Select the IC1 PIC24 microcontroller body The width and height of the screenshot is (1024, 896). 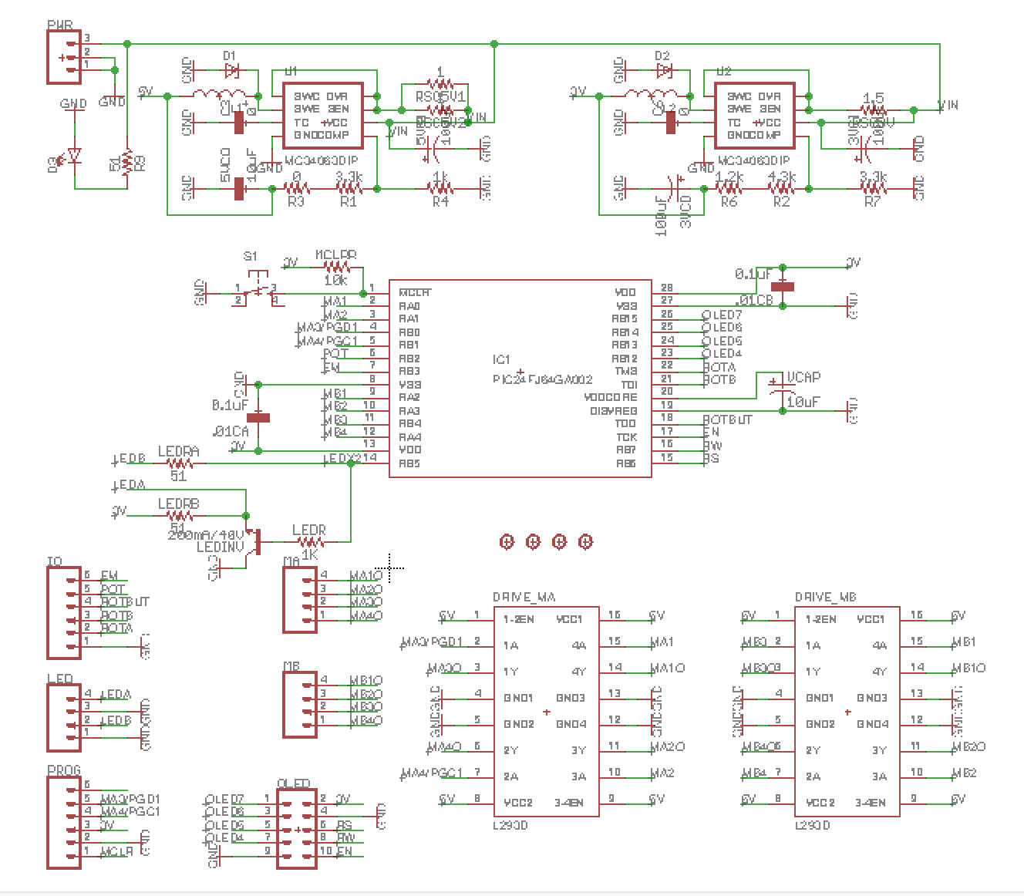click(x=520, y=378)
